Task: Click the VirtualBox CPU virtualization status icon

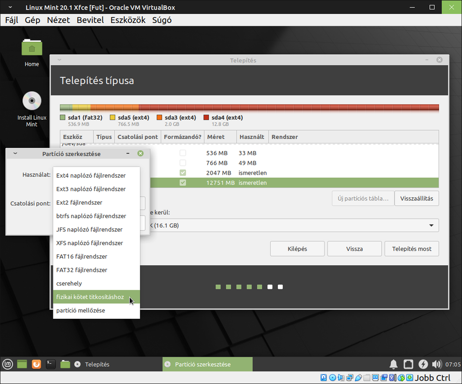Action: pos(392,378)
